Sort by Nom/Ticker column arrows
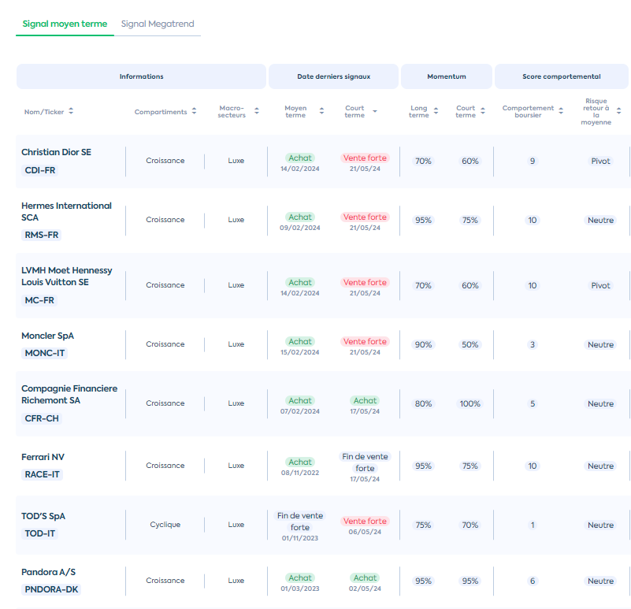 point(71,111)
